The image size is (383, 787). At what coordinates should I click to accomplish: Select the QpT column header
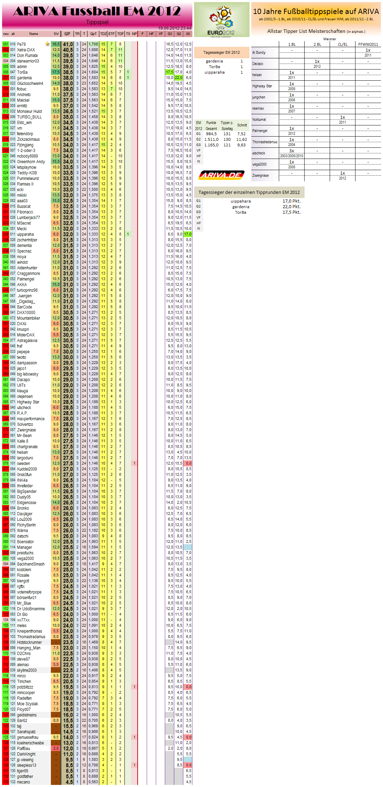pos(93,34)
